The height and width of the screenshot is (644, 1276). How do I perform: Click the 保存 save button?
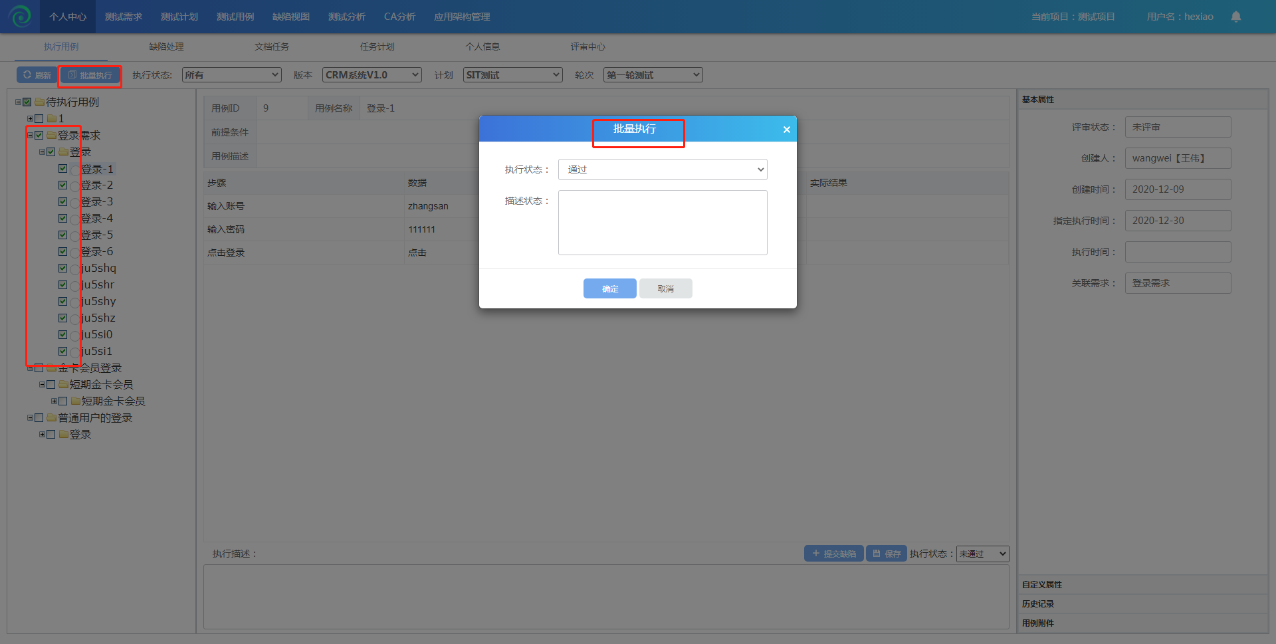click(x=886, y=554)
